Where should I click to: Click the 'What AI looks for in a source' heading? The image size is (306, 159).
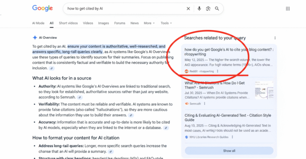62,78
